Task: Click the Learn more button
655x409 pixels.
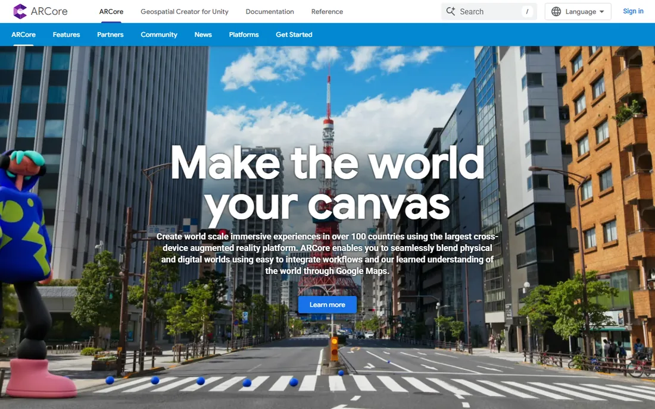Action: (x=327, y=305)
